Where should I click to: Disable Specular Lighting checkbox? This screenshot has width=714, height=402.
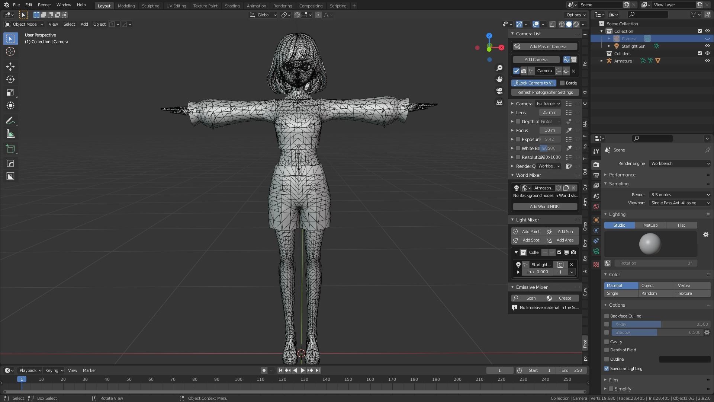[607, 368]
